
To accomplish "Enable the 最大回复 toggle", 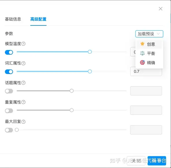I will (x=9, y=130).
